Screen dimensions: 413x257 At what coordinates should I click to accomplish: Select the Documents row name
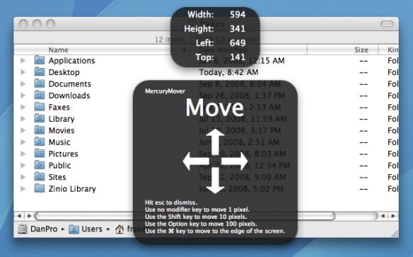point(70,84)
